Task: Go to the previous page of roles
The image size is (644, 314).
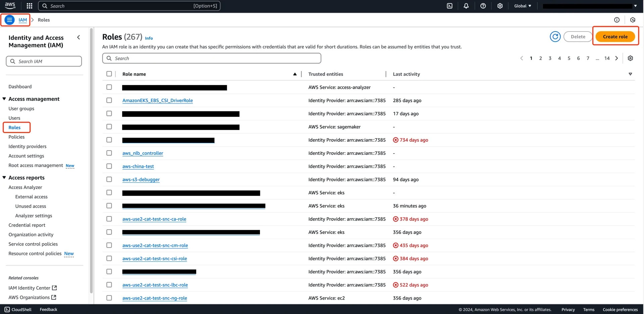Action: (x=522, y=58)
